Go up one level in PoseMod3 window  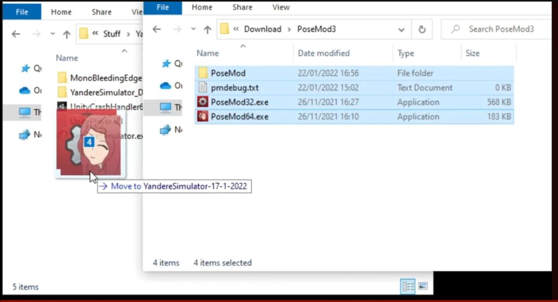tap(207, 29)
